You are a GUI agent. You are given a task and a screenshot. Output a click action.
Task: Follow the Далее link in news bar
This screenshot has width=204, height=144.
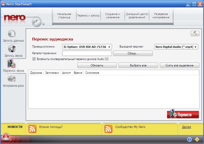point(186,127)
